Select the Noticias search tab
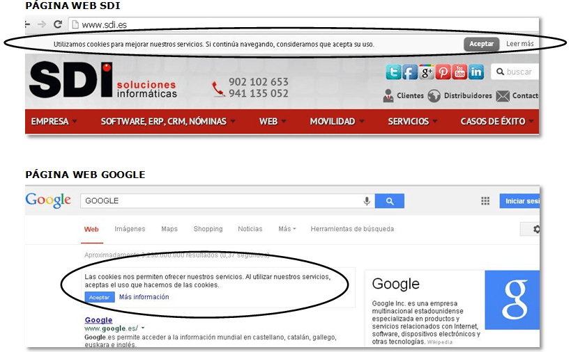Image resolution: width=571 pixels, height=352 pixels. tap(250, 229)
